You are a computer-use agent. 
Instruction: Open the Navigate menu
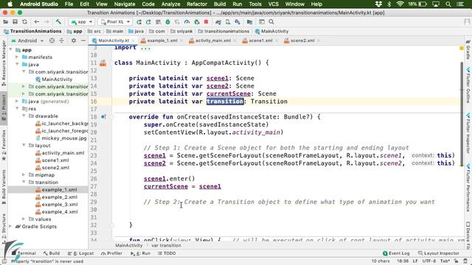125,4
